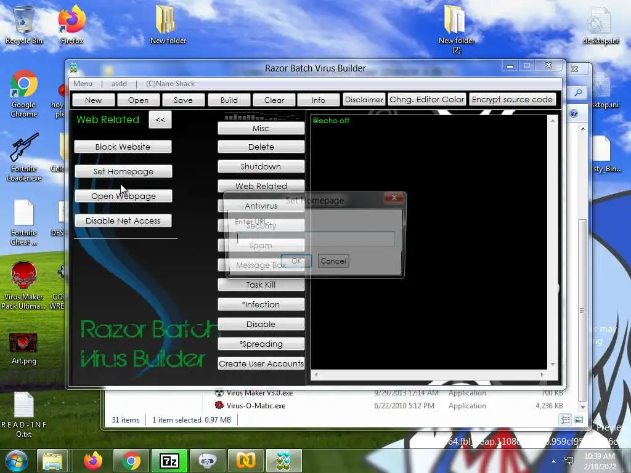Click the Save toolbar button
This screenshot has height=473, width=631.
pyautogui.click(x=183, y=100)
